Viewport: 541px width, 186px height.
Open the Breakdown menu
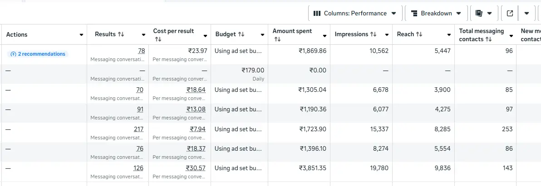(435, 13)
